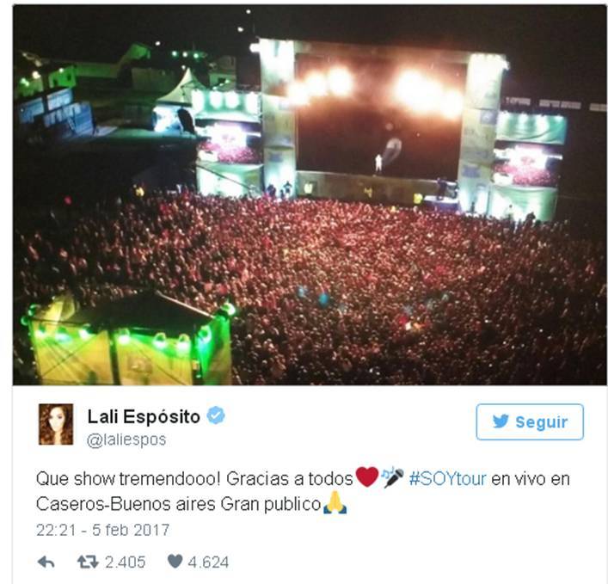Click the Twitter bird icon in Seguir
Image resolution: width=608 pixels, height=584 pixels.
coord(501,421)
